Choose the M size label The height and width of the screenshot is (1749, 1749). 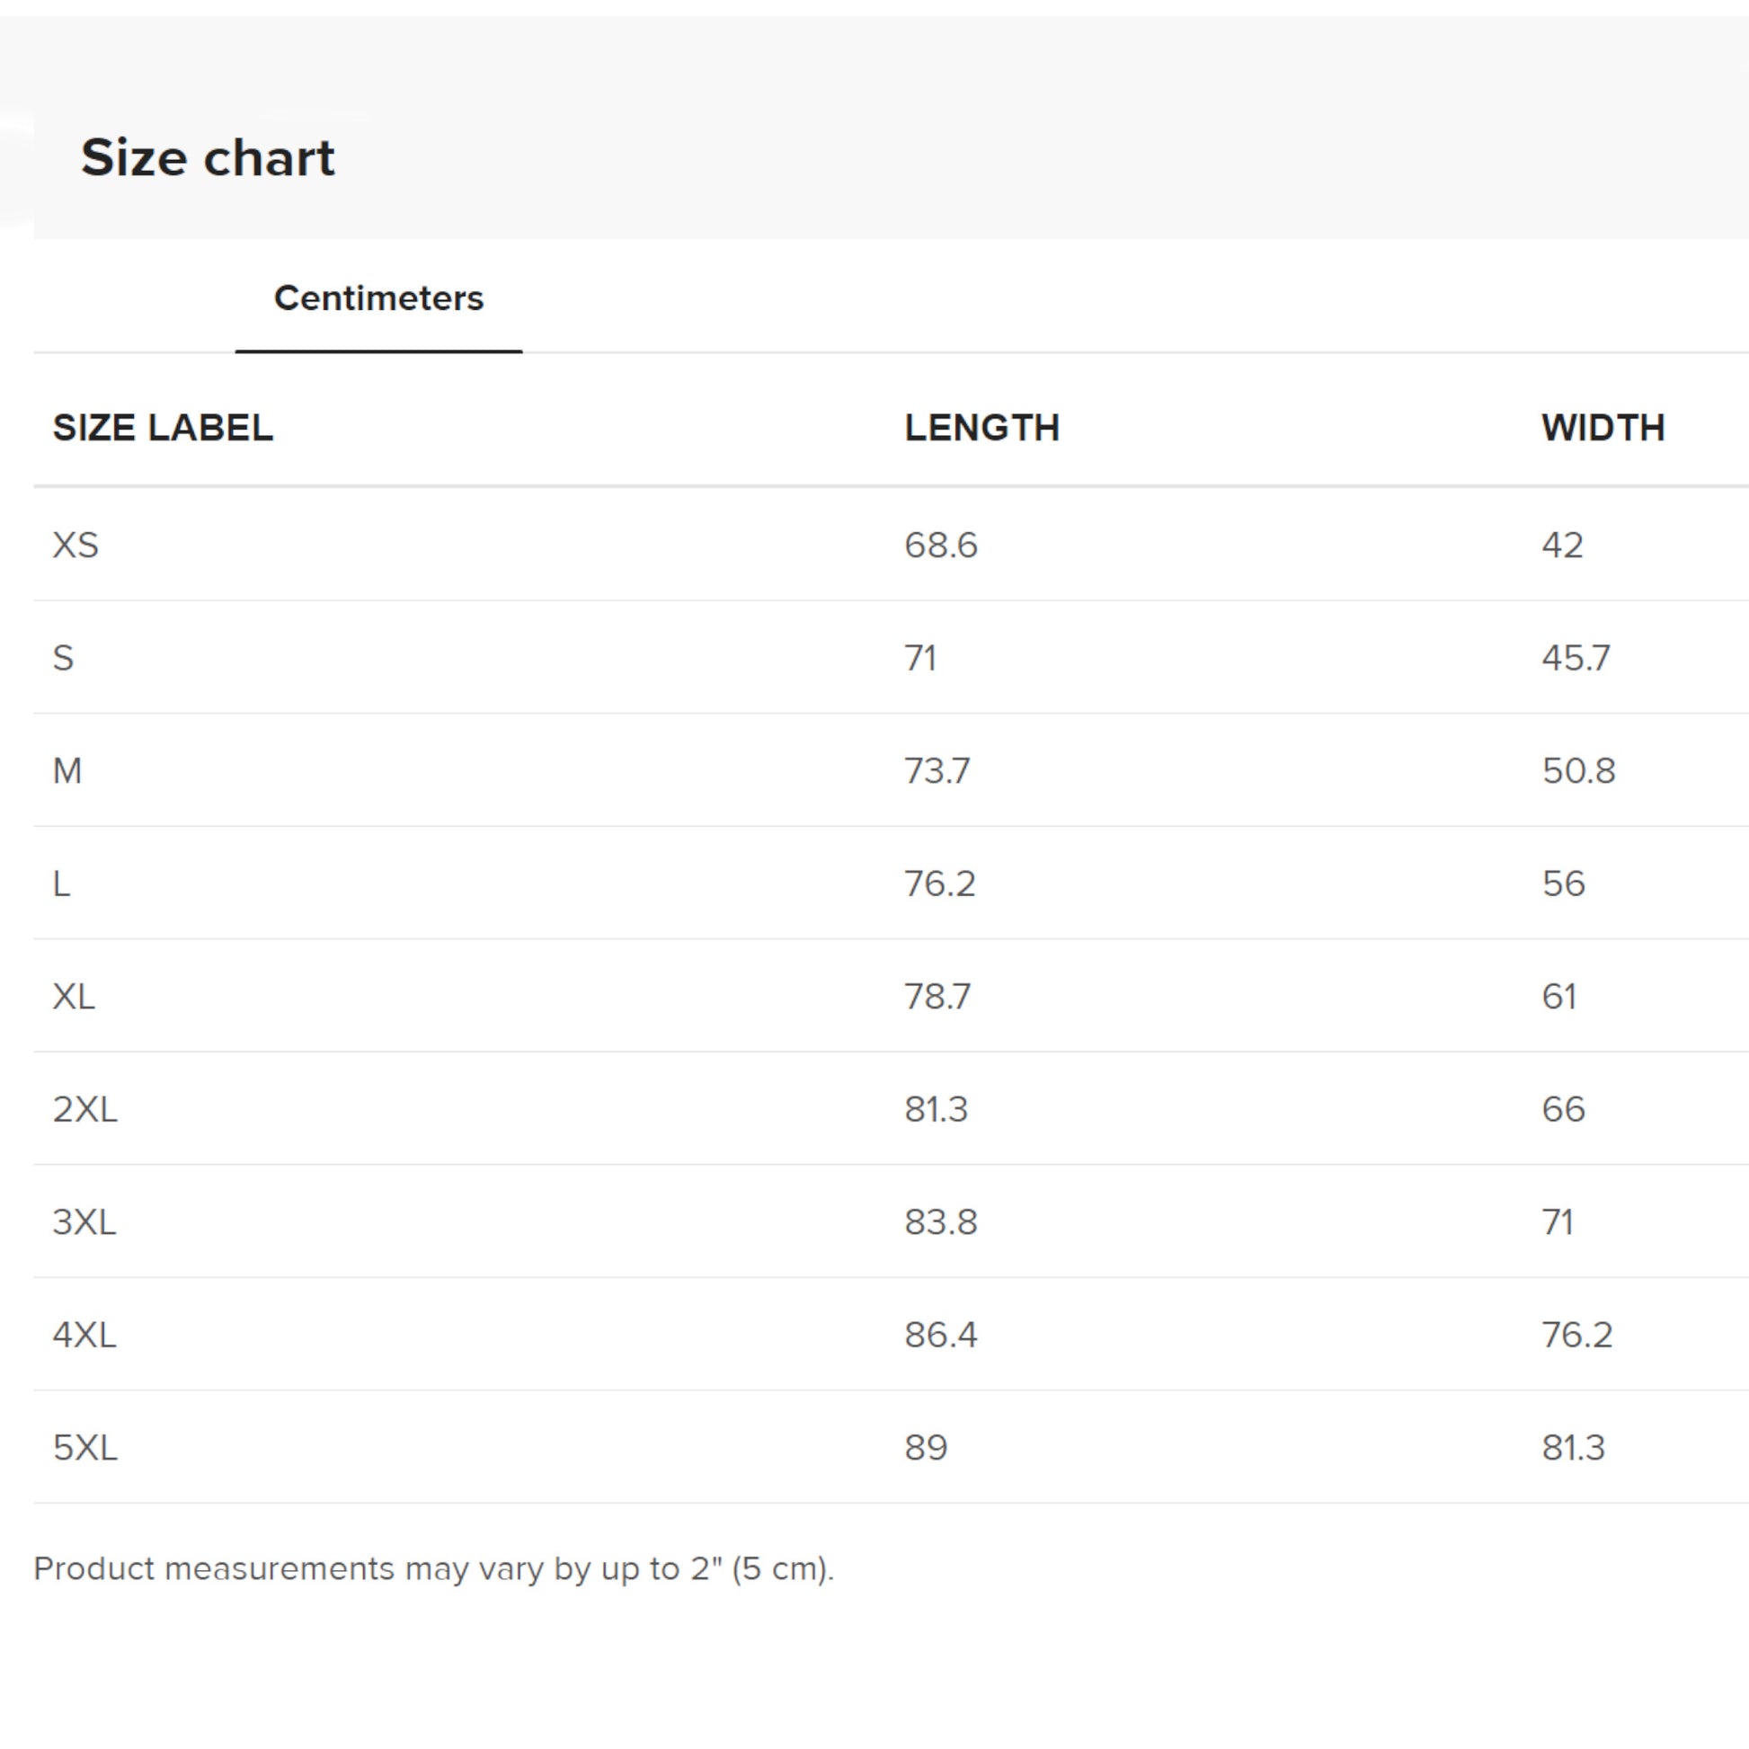tap(67, 771)
